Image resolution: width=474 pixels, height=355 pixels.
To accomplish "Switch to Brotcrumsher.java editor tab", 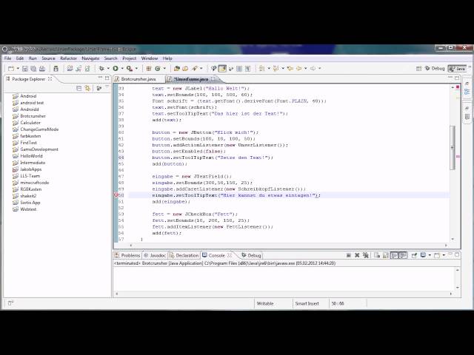I will pos(138,79).
